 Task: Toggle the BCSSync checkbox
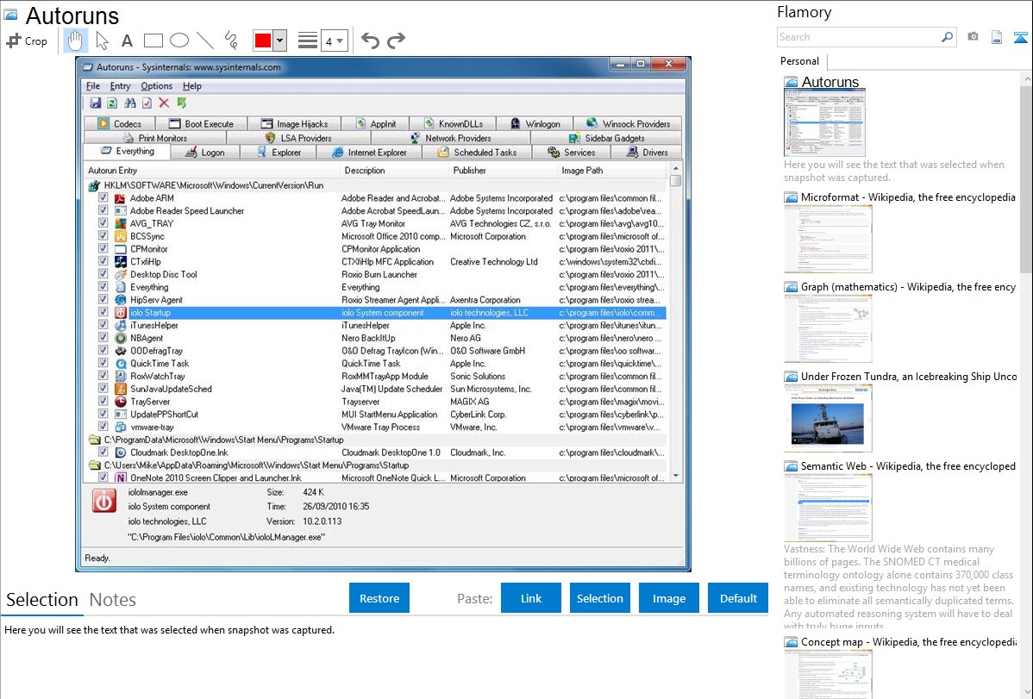coord(103,236)
